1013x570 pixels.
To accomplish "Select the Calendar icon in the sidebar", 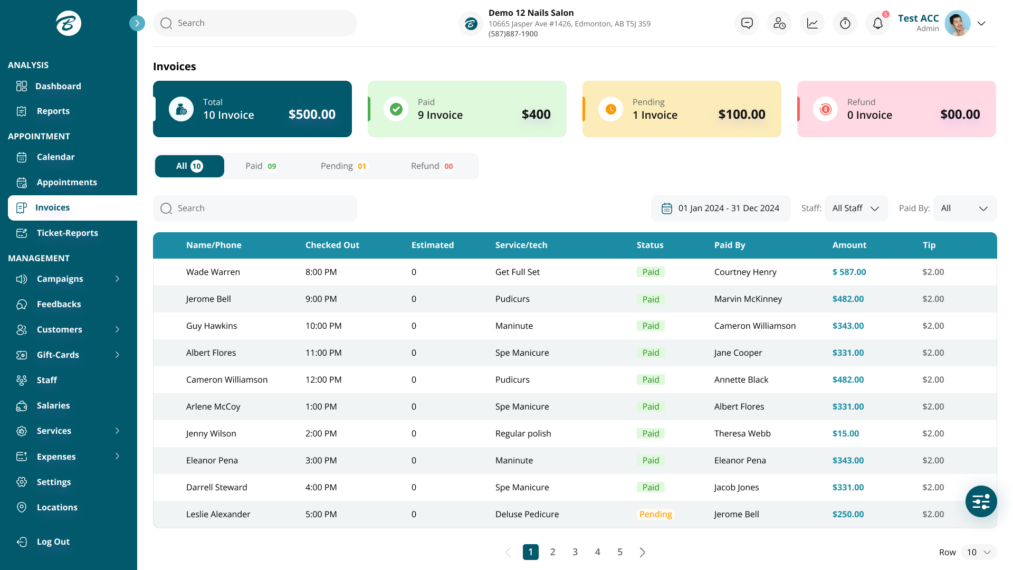I will pyautogui.click(x=22, y=157).
